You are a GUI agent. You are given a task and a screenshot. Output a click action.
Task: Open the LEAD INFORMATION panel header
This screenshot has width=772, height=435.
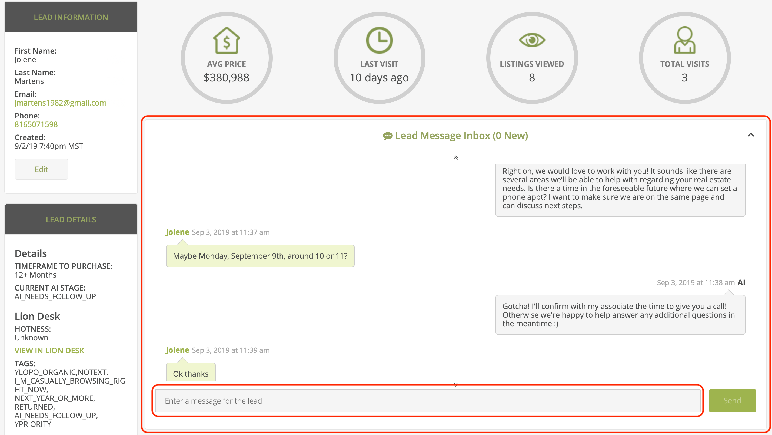coord(71,17)
